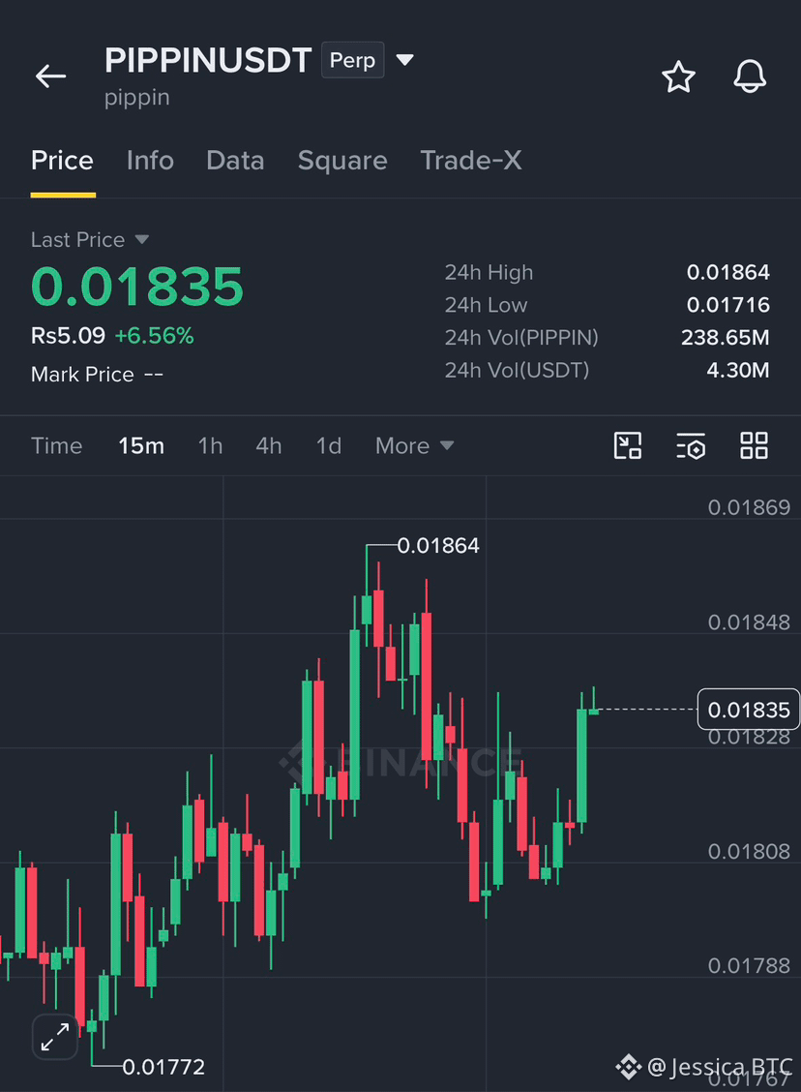The width and height of the screenshot is (801, 1092).
Task: Select the 1d timeframe
Action: (x=329, y=445)
